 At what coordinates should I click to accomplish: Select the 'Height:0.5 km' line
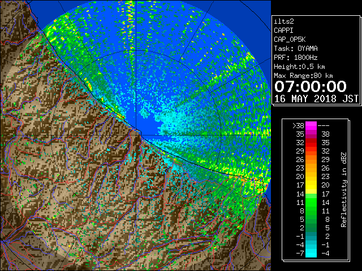click(x=299, y=67)
